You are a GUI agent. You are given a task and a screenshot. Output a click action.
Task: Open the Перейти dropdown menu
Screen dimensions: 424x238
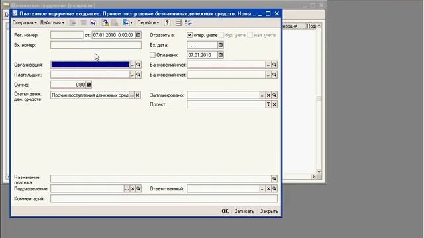click(x=148, y=23)
